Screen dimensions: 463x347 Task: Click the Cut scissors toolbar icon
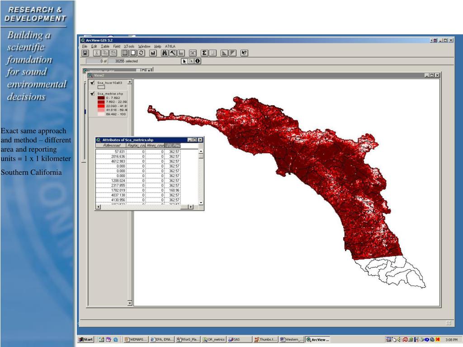97,53
